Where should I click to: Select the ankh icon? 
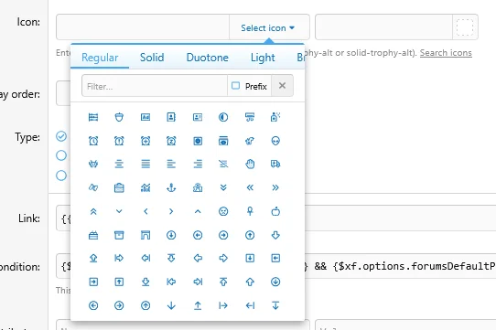coord(250,211)
